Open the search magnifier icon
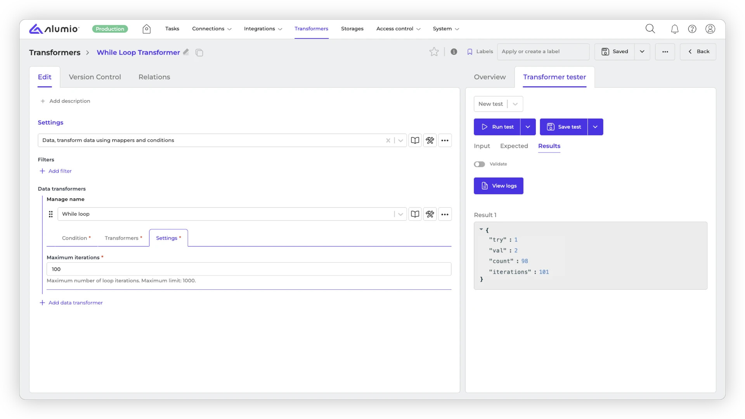 pyautogui.click(x=650, y=29)
